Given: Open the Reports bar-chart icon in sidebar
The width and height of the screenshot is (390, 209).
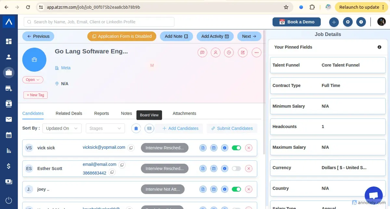Looking at the screenshot, I should pyautogui.click(x=9, y=151).
